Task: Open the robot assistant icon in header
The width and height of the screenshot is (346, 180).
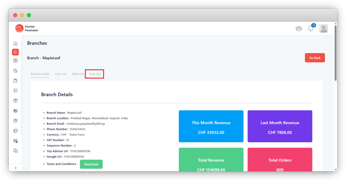Action: coord(298,29)
